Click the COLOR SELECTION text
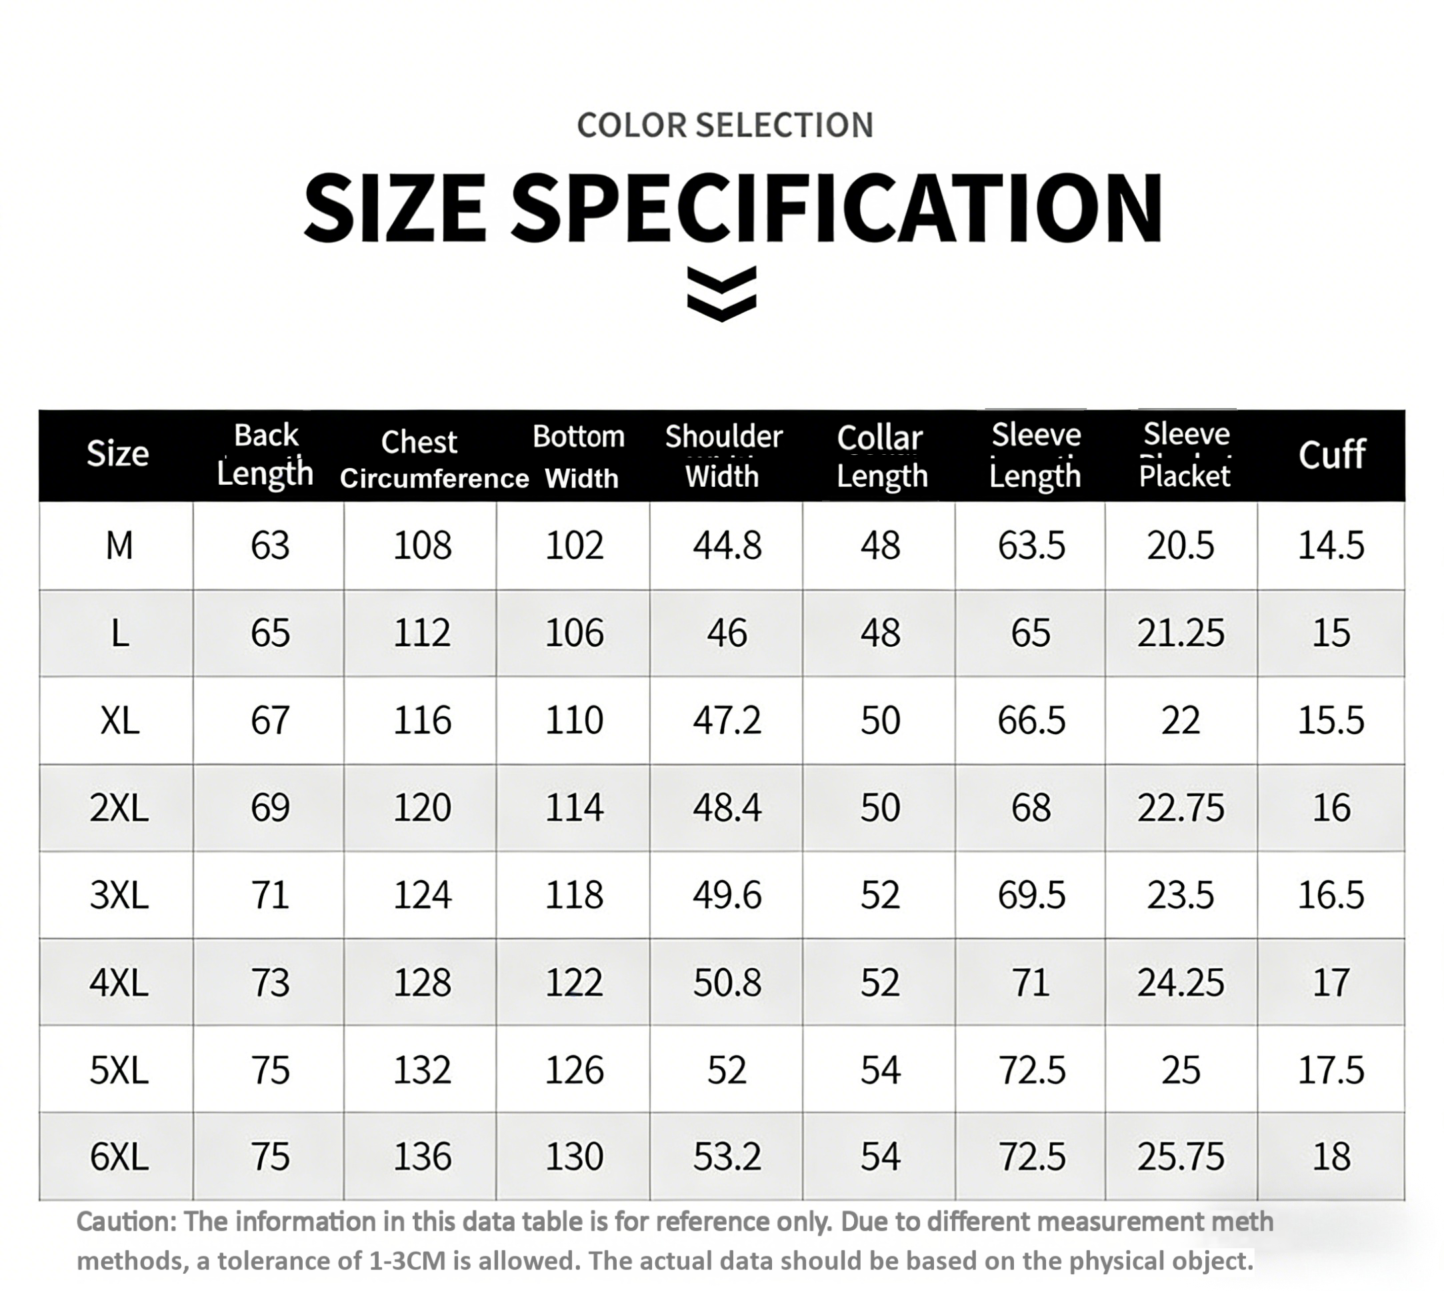This screenshot has height=1291, width=1444. click(x=725, y=125)
